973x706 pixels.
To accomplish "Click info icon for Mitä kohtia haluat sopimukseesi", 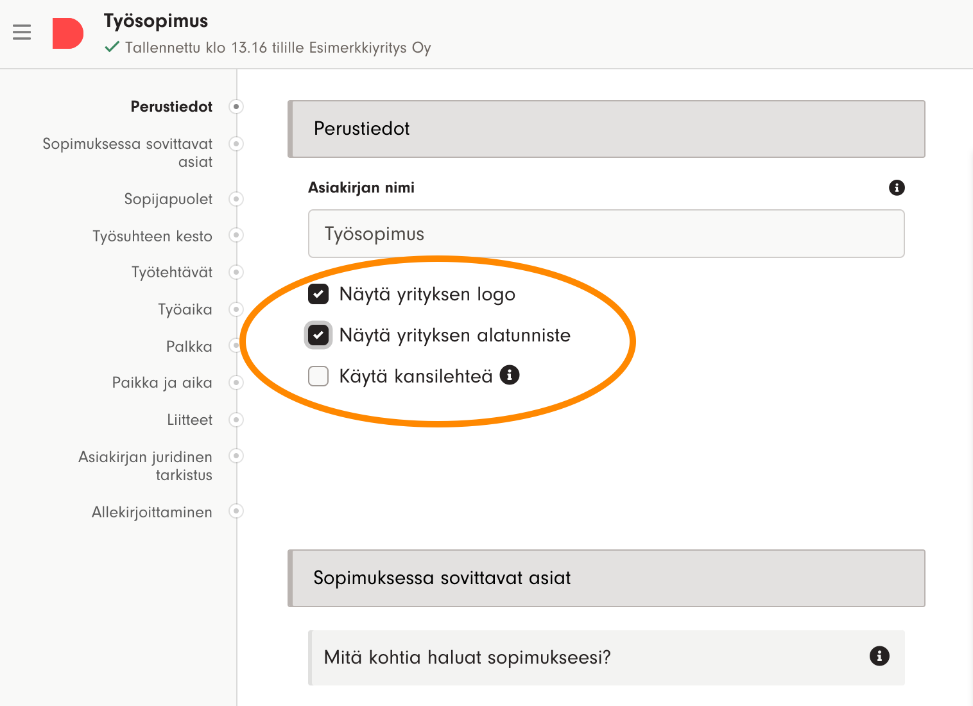I will coord(879,656).
